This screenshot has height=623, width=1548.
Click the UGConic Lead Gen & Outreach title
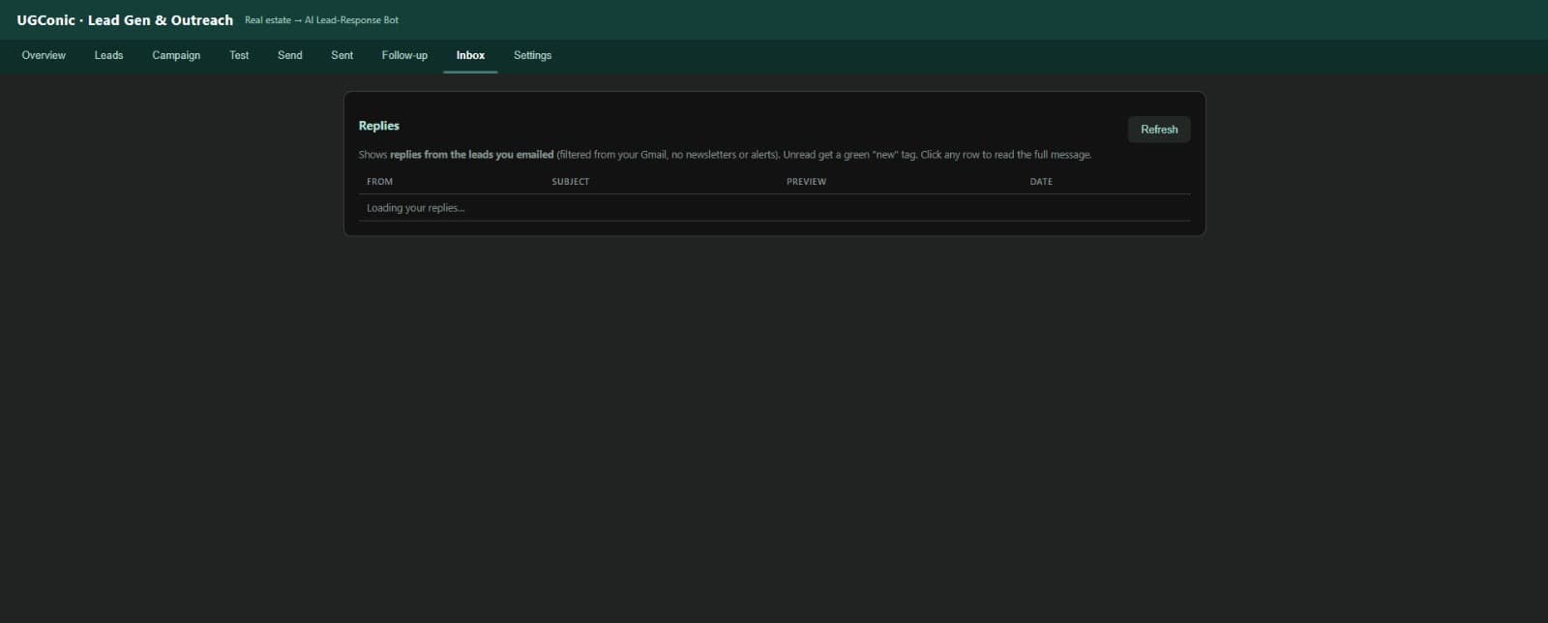[x=125, y=19]
